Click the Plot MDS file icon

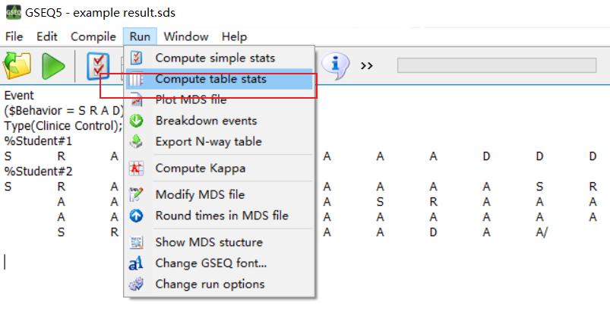point(136,100)
